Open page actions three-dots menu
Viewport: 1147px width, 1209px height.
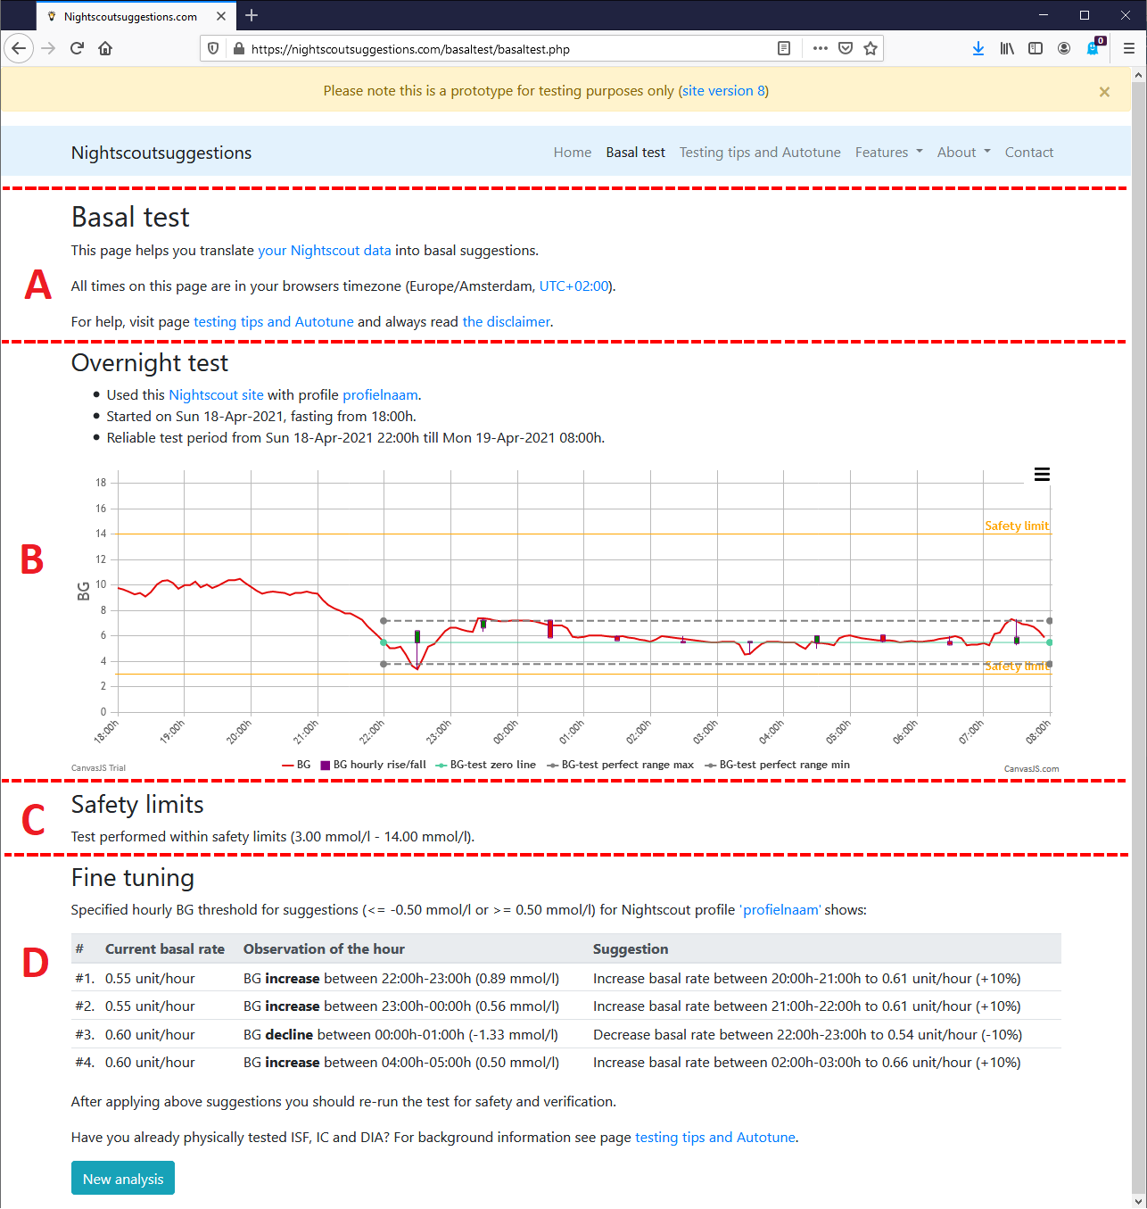coord(821,48)
